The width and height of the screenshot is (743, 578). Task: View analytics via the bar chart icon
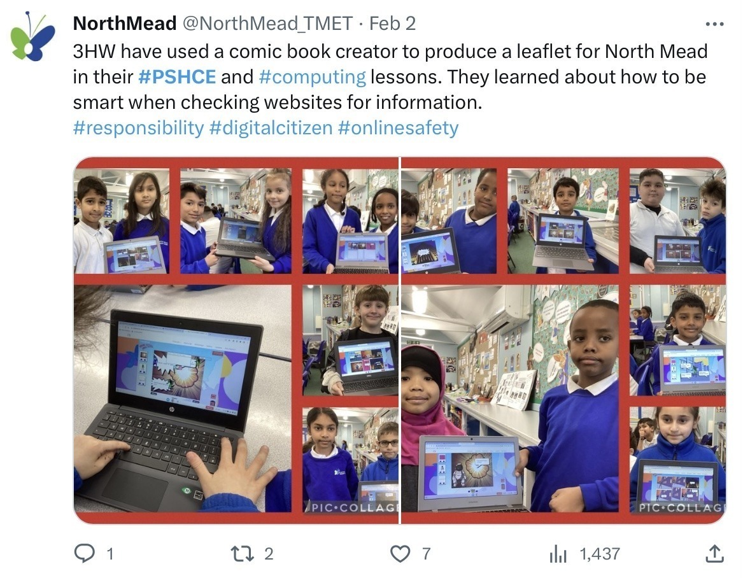(558, 553)
